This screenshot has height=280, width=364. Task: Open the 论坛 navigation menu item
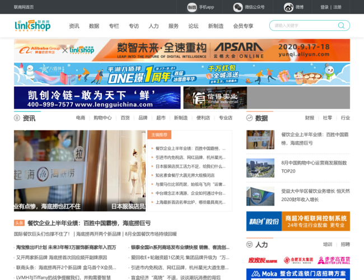point(193,26)
